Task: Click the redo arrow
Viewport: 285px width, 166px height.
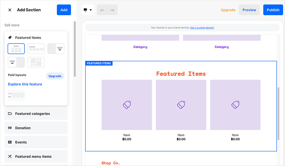Action: click(x=112, y=10)
